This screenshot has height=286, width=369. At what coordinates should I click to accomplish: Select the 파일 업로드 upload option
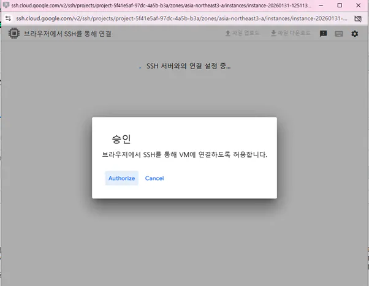[x=242, y=33]
